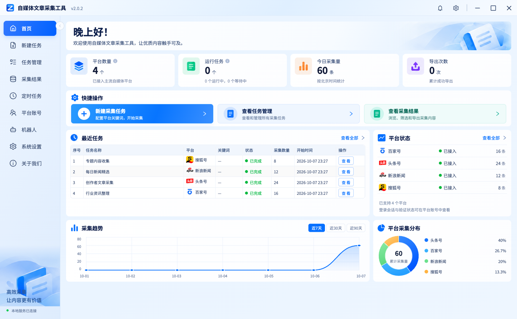The height and width of the screenshot is (319, 517).
Task: Click the 定时任务 clock icon
Action: point(13,96)
